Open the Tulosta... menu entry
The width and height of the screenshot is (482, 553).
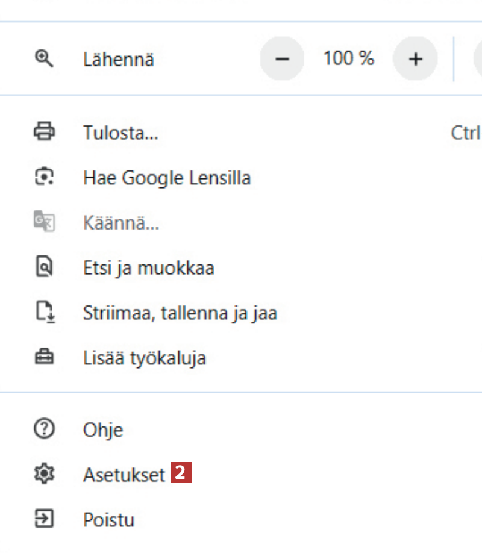coord(120,133)
